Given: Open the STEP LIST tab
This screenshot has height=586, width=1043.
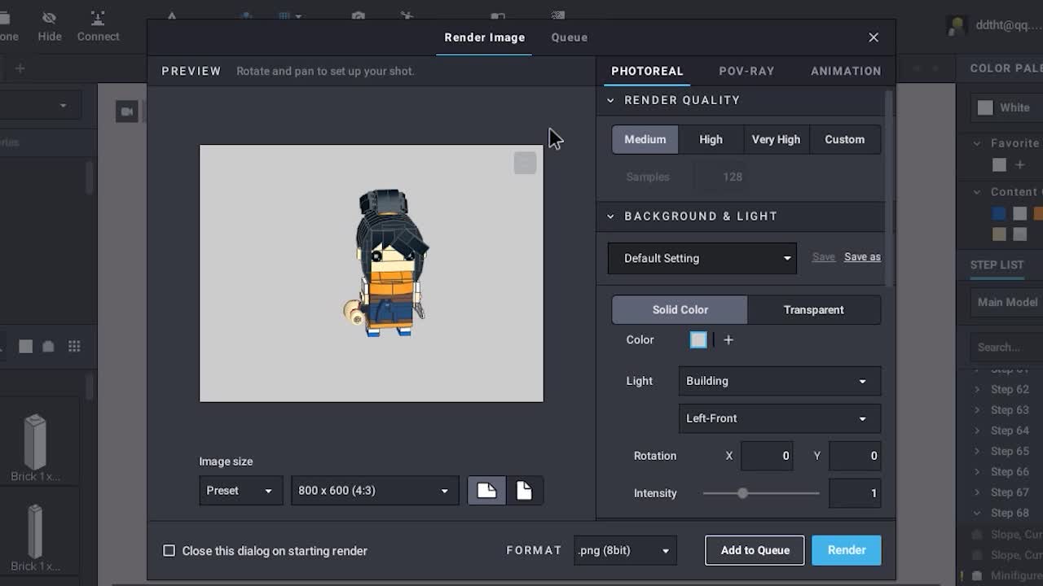Looking at the screenshot, I should [x=997, y=265].
